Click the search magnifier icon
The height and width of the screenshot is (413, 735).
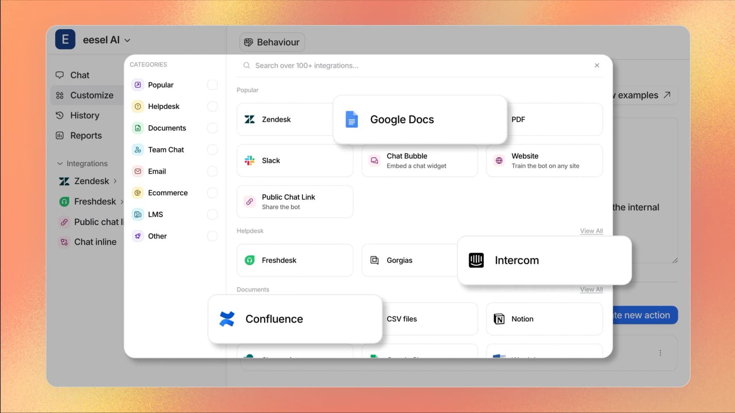click(x=247, y=66)
